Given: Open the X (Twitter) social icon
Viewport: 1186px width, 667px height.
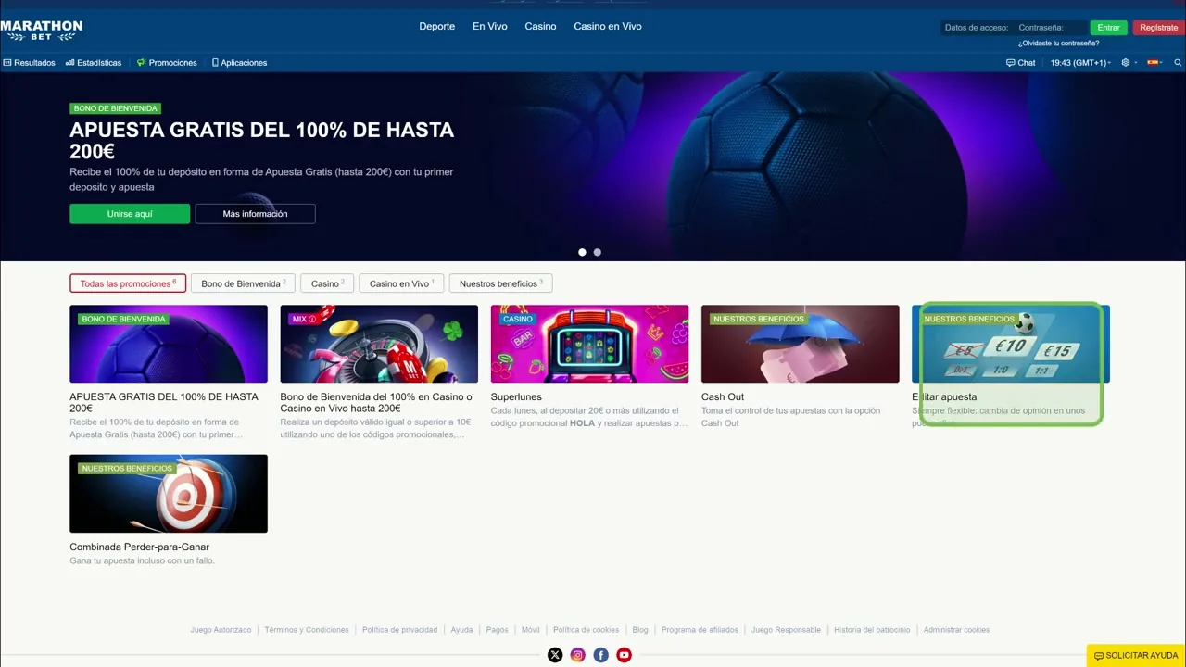Looking at the screenshot, I should pos(555,655).
